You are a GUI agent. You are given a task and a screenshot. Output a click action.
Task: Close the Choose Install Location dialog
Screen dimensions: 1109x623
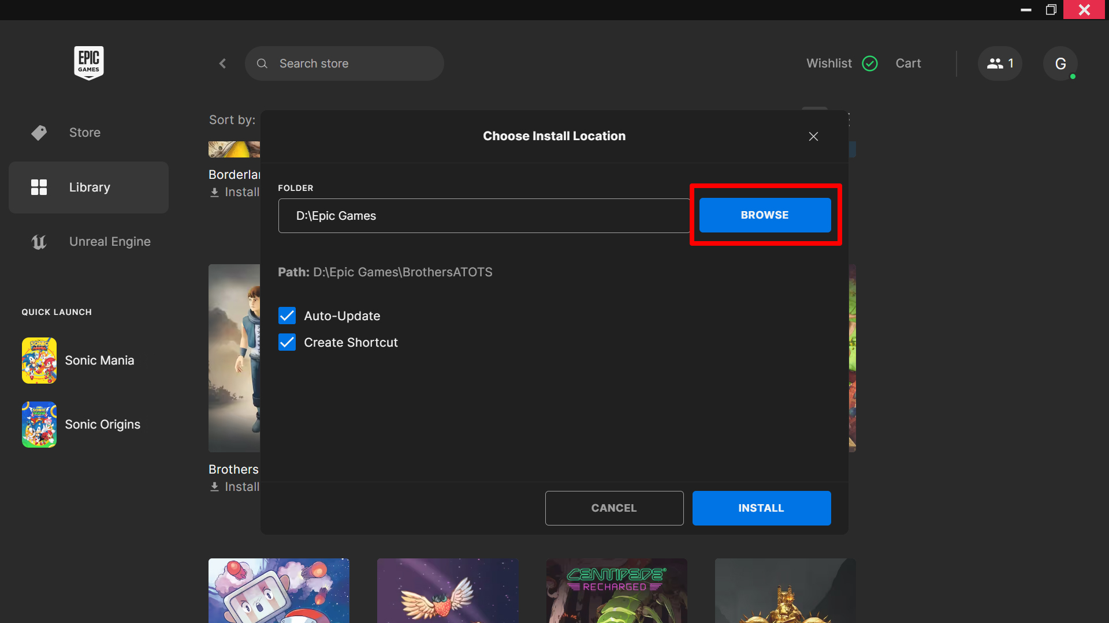(813, 137)
